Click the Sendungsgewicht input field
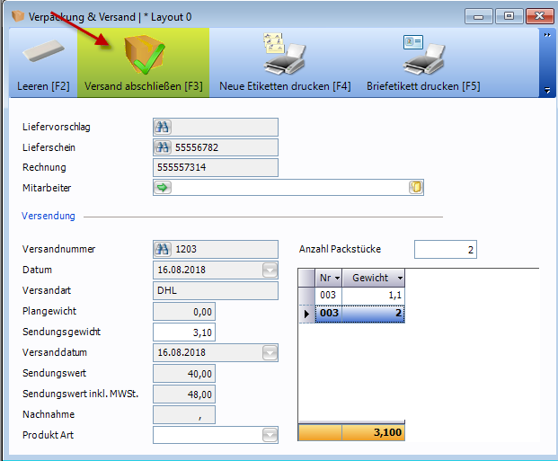The image size is (558, 461). click(x=184, y=332)
